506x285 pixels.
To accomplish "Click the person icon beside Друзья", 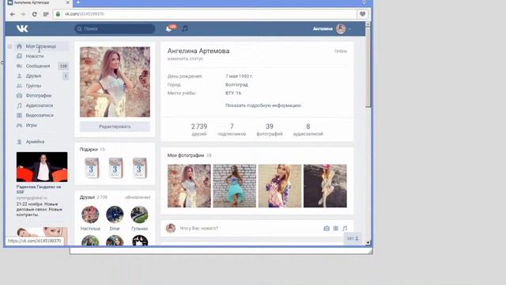I will 19,76.
